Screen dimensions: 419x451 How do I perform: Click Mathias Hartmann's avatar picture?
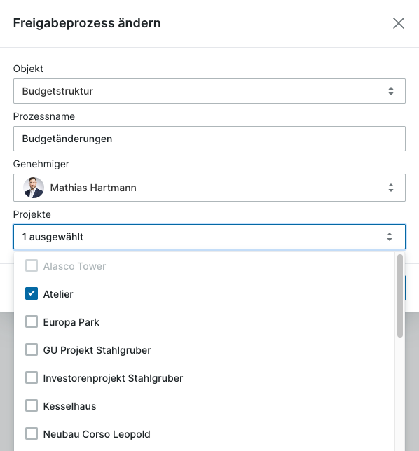(x=34, y=188)
